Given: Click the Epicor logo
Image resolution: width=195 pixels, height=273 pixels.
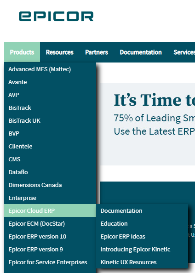Looking at the screenshot, I should click(x=56, y=17).
